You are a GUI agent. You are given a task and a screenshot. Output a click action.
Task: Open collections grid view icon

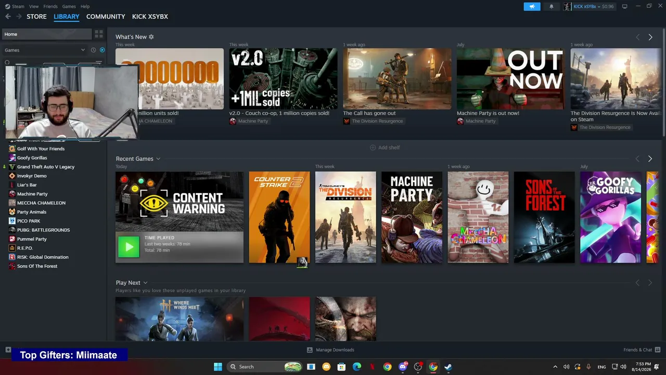pyautogui.click(x=98, y=34)
